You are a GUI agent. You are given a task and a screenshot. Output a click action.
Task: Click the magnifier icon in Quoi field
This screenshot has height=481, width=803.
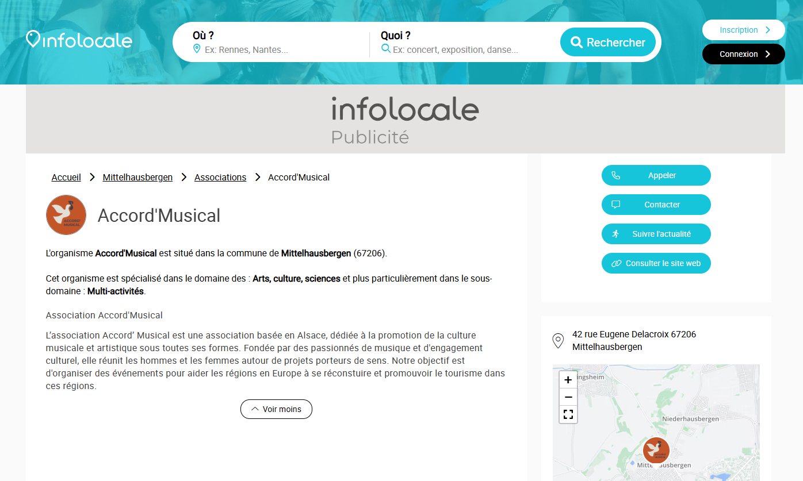[x=386, y=49]
